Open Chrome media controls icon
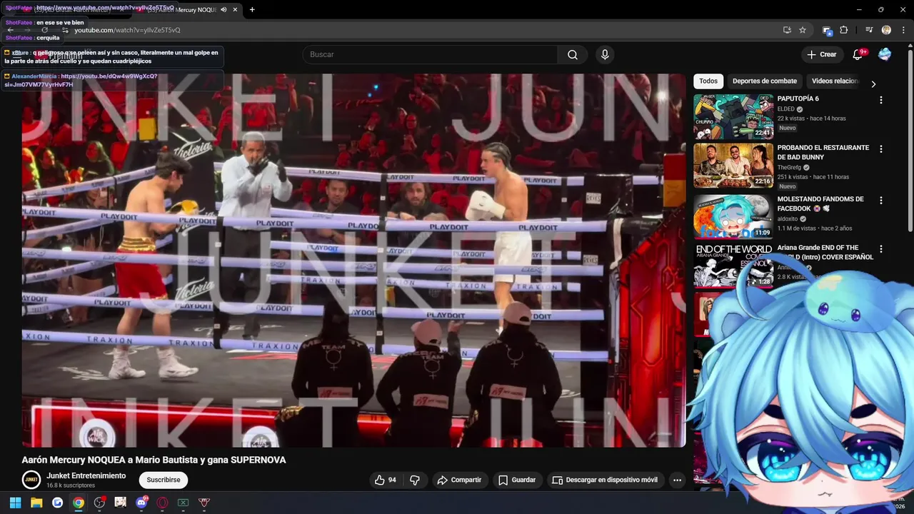This screenshot has width=914, height=514. (x=869, y=30)
